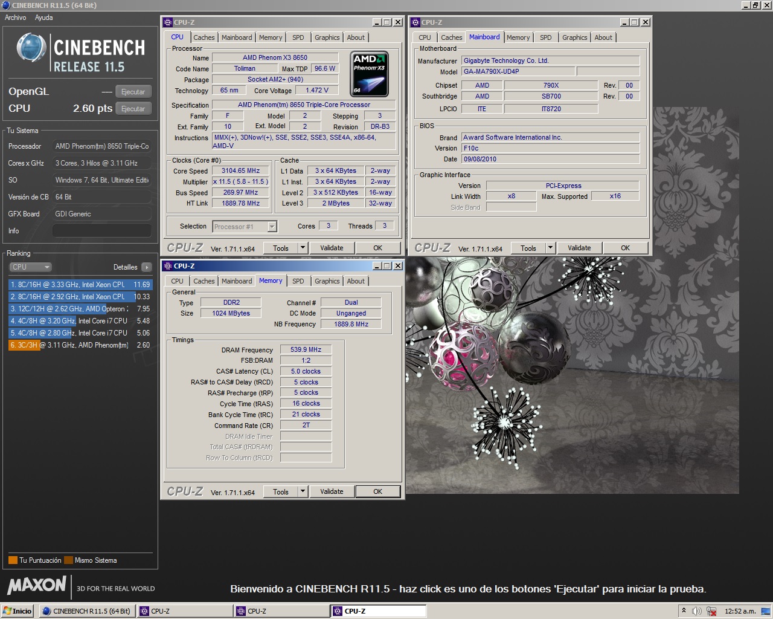The width and height of the screenshot is (773, 619).
Task: Select Caches tab in Mainboard window
Action: coord(452,37)
